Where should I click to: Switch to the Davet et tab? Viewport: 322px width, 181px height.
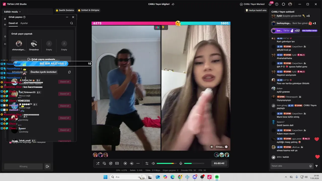(13, 23)
